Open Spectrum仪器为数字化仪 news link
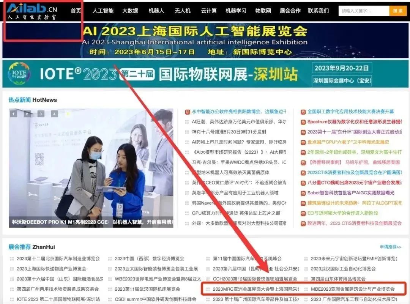 click(x=354, y=122)
